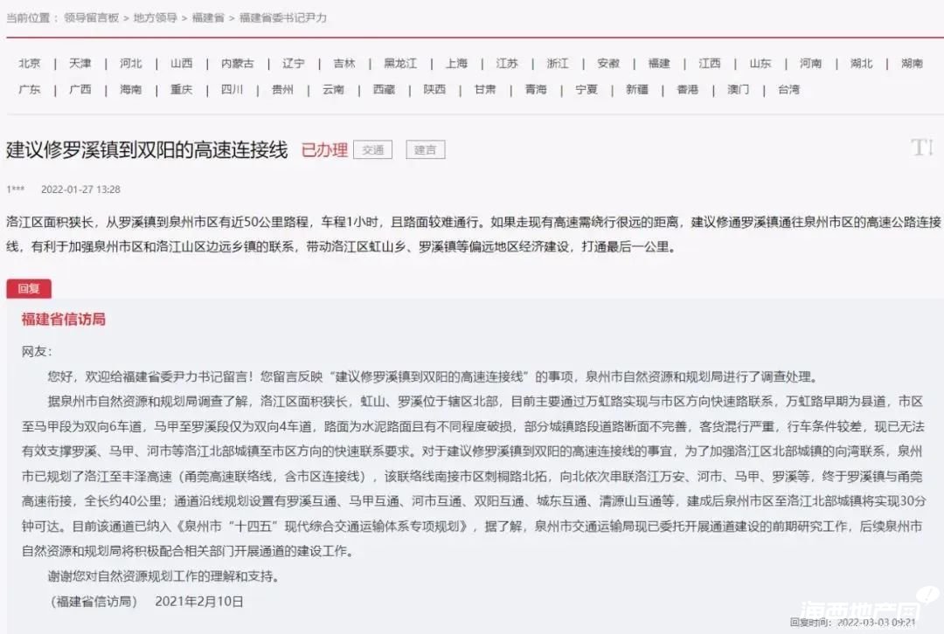Go to the 西藏 region page
944x634 pixels.
coord(384,90)
